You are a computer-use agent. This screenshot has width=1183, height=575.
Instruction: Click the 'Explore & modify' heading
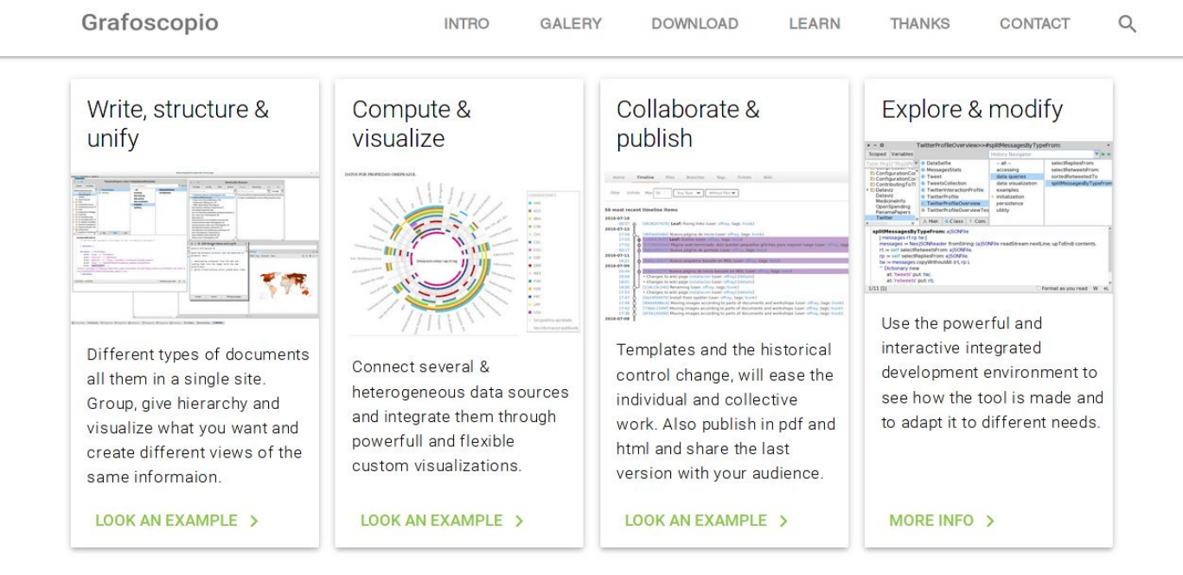(x=972, y=110)
